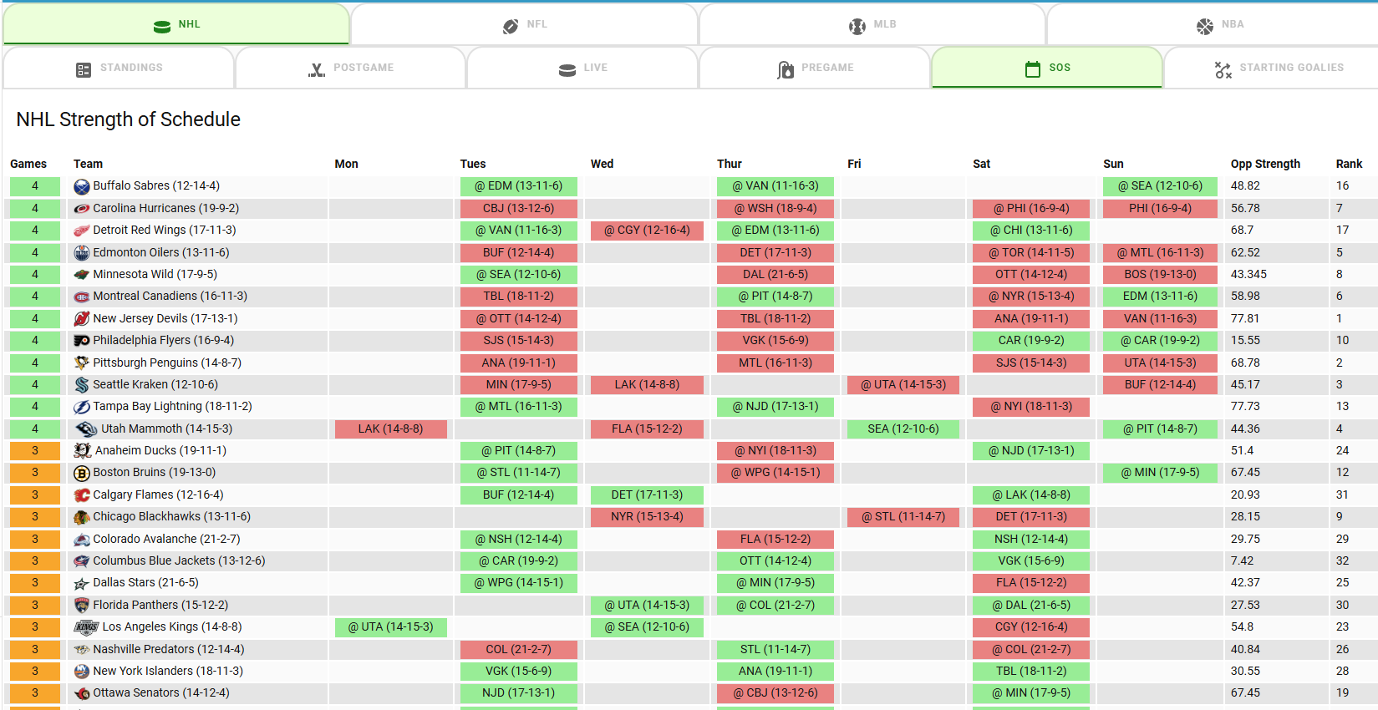This screenshot has width=1378, height=710.
Task: Open the Standings tab
Action: (119, 68)
